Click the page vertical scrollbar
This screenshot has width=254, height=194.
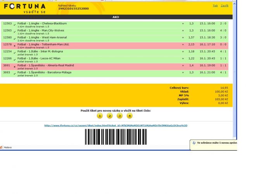(234, 70)
